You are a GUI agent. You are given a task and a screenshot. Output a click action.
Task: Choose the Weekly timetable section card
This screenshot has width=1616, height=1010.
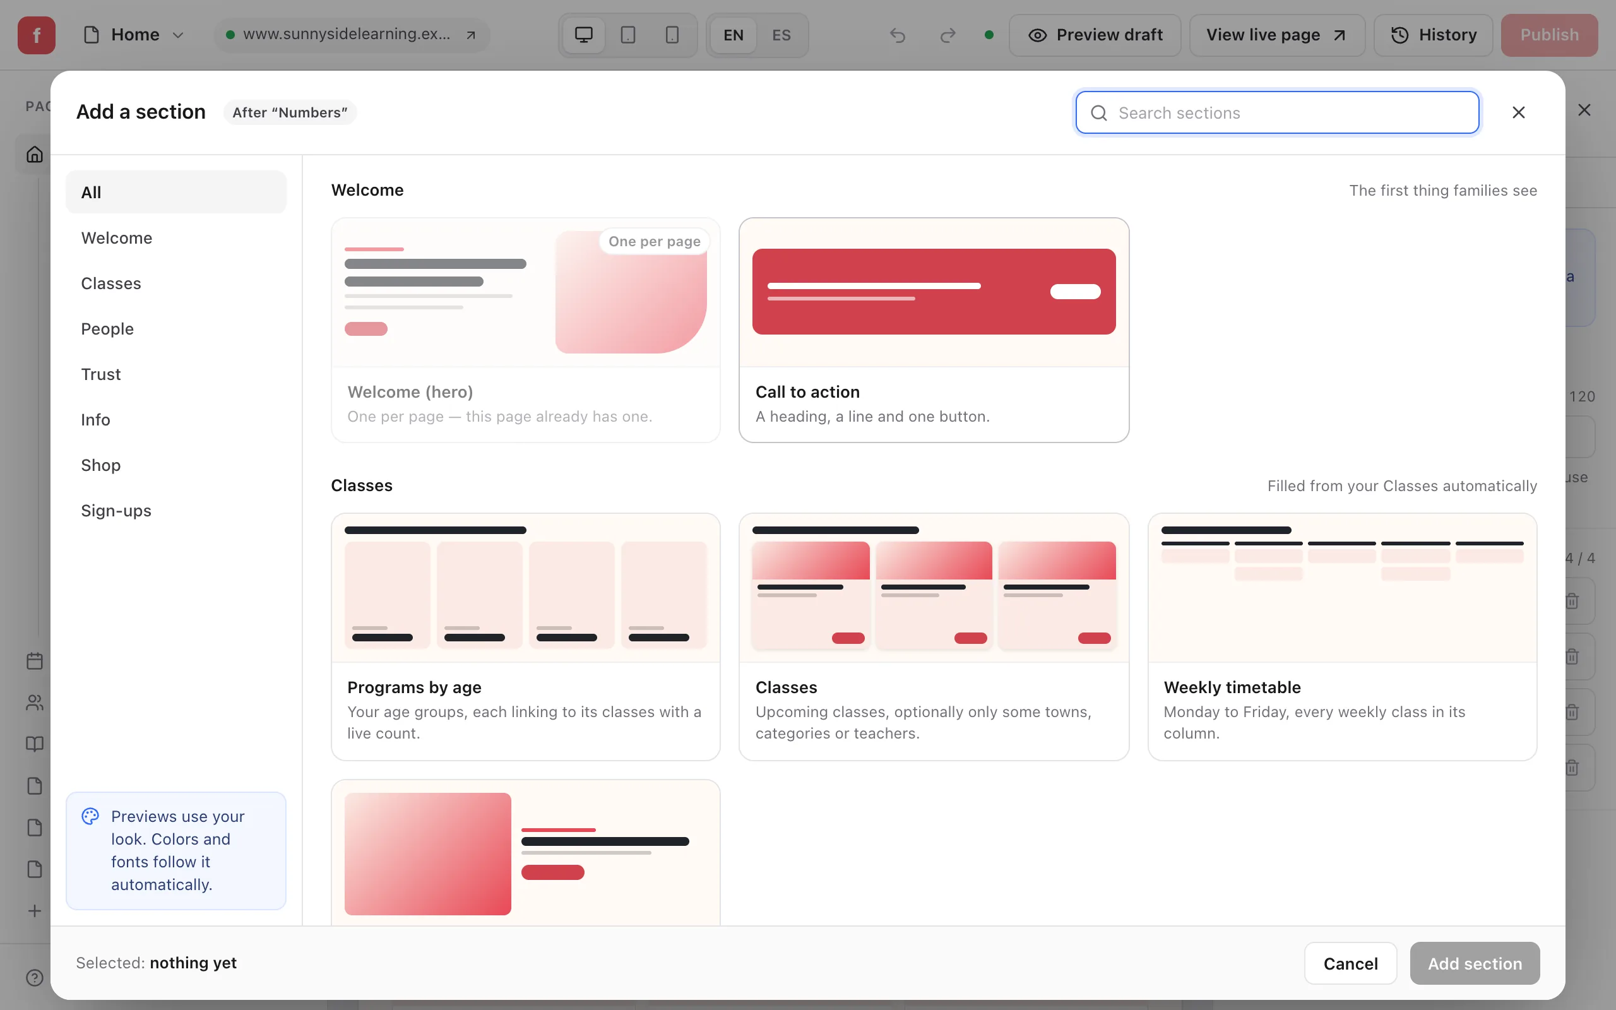pos(1342,636)
